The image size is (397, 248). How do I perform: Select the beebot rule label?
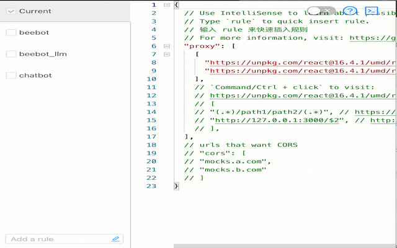pos(34,32)
